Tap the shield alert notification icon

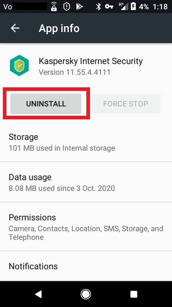click(67, 7)
